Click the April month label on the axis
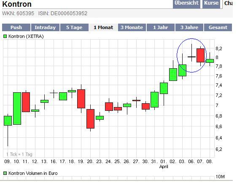237x185 pixels. pos(164,166)
